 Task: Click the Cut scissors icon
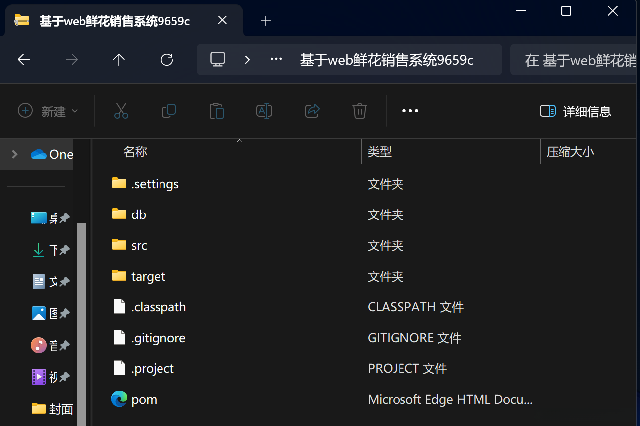point(121,111)
